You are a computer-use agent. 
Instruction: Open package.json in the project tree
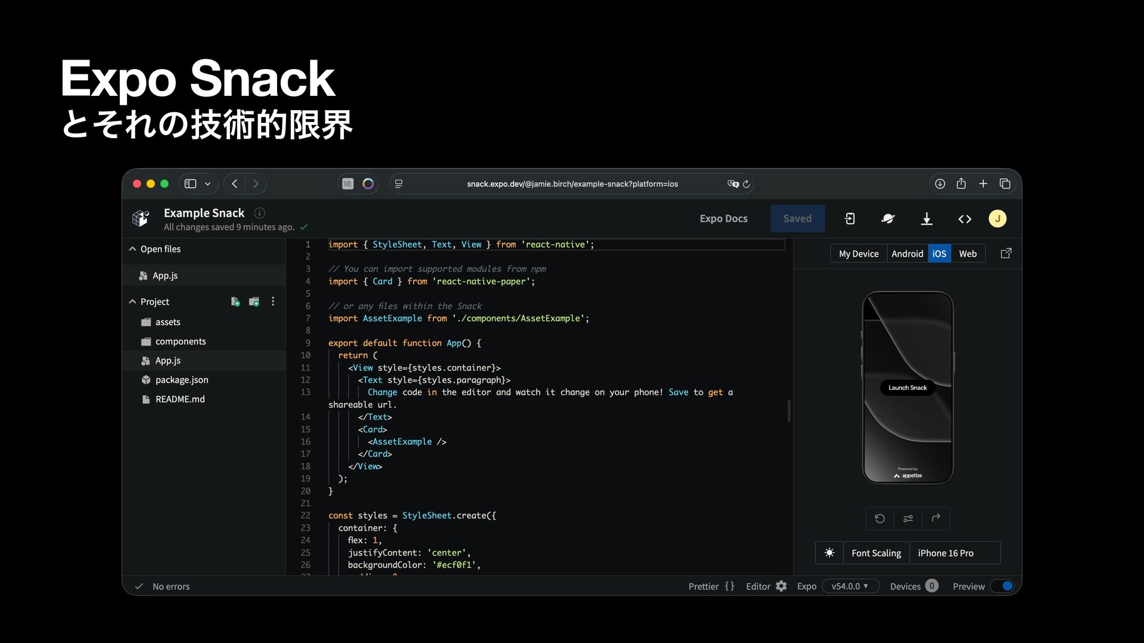[x=182, y=380]
